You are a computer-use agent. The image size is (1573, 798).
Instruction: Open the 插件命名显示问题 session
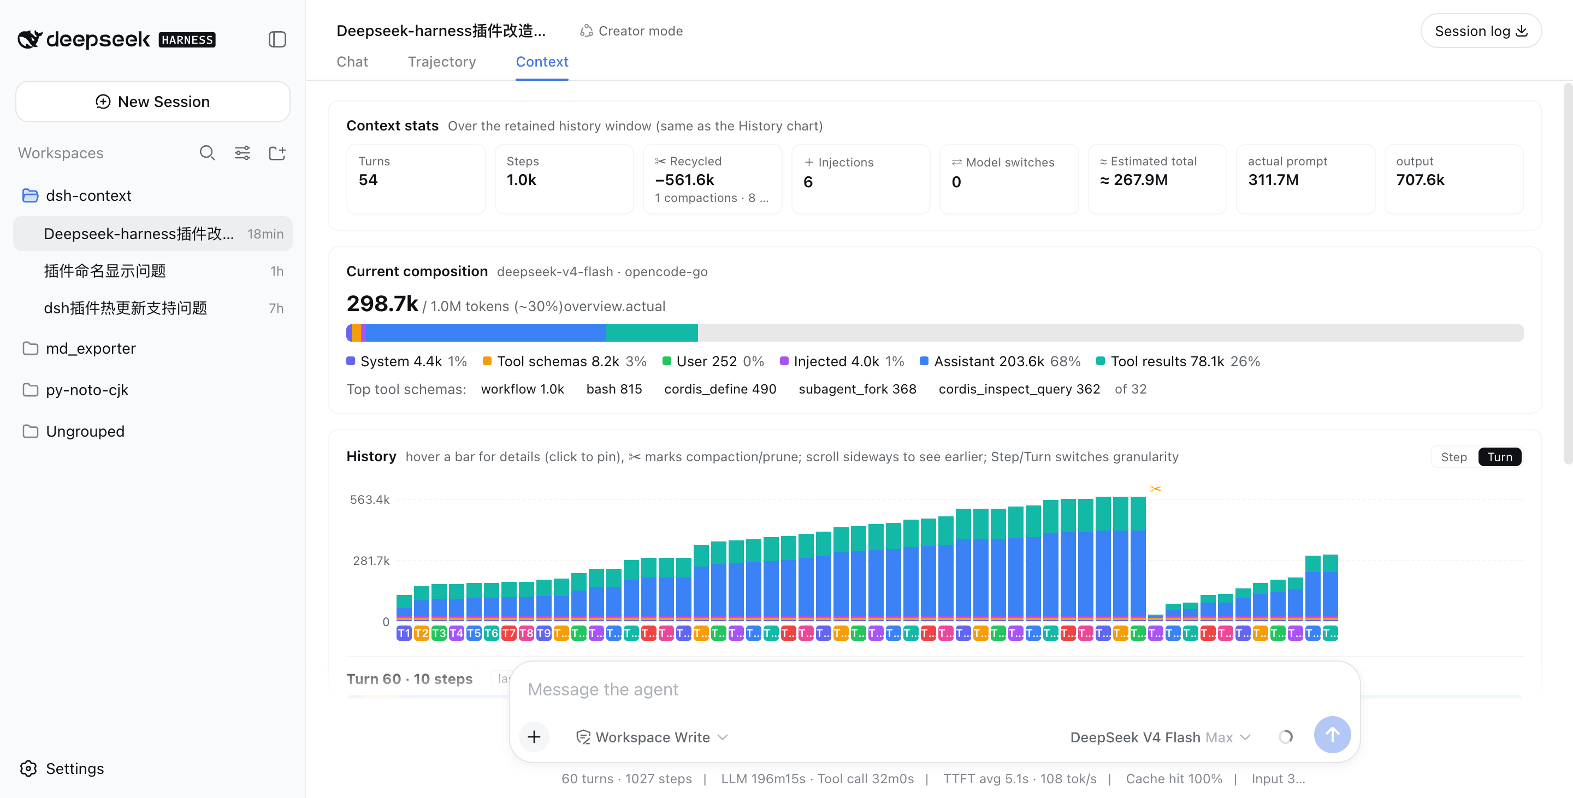[153, 271]
